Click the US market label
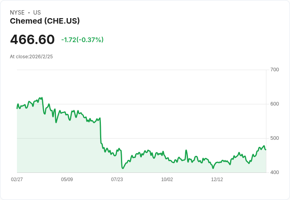Screen dimensions: 290x200 tap(37, 13)
